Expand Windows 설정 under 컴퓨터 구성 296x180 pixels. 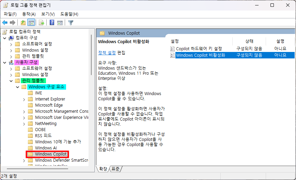point(11,51)
